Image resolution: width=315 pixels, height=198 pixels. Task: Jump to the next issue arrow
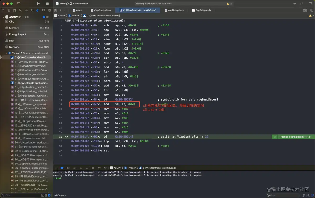(313, 16)
